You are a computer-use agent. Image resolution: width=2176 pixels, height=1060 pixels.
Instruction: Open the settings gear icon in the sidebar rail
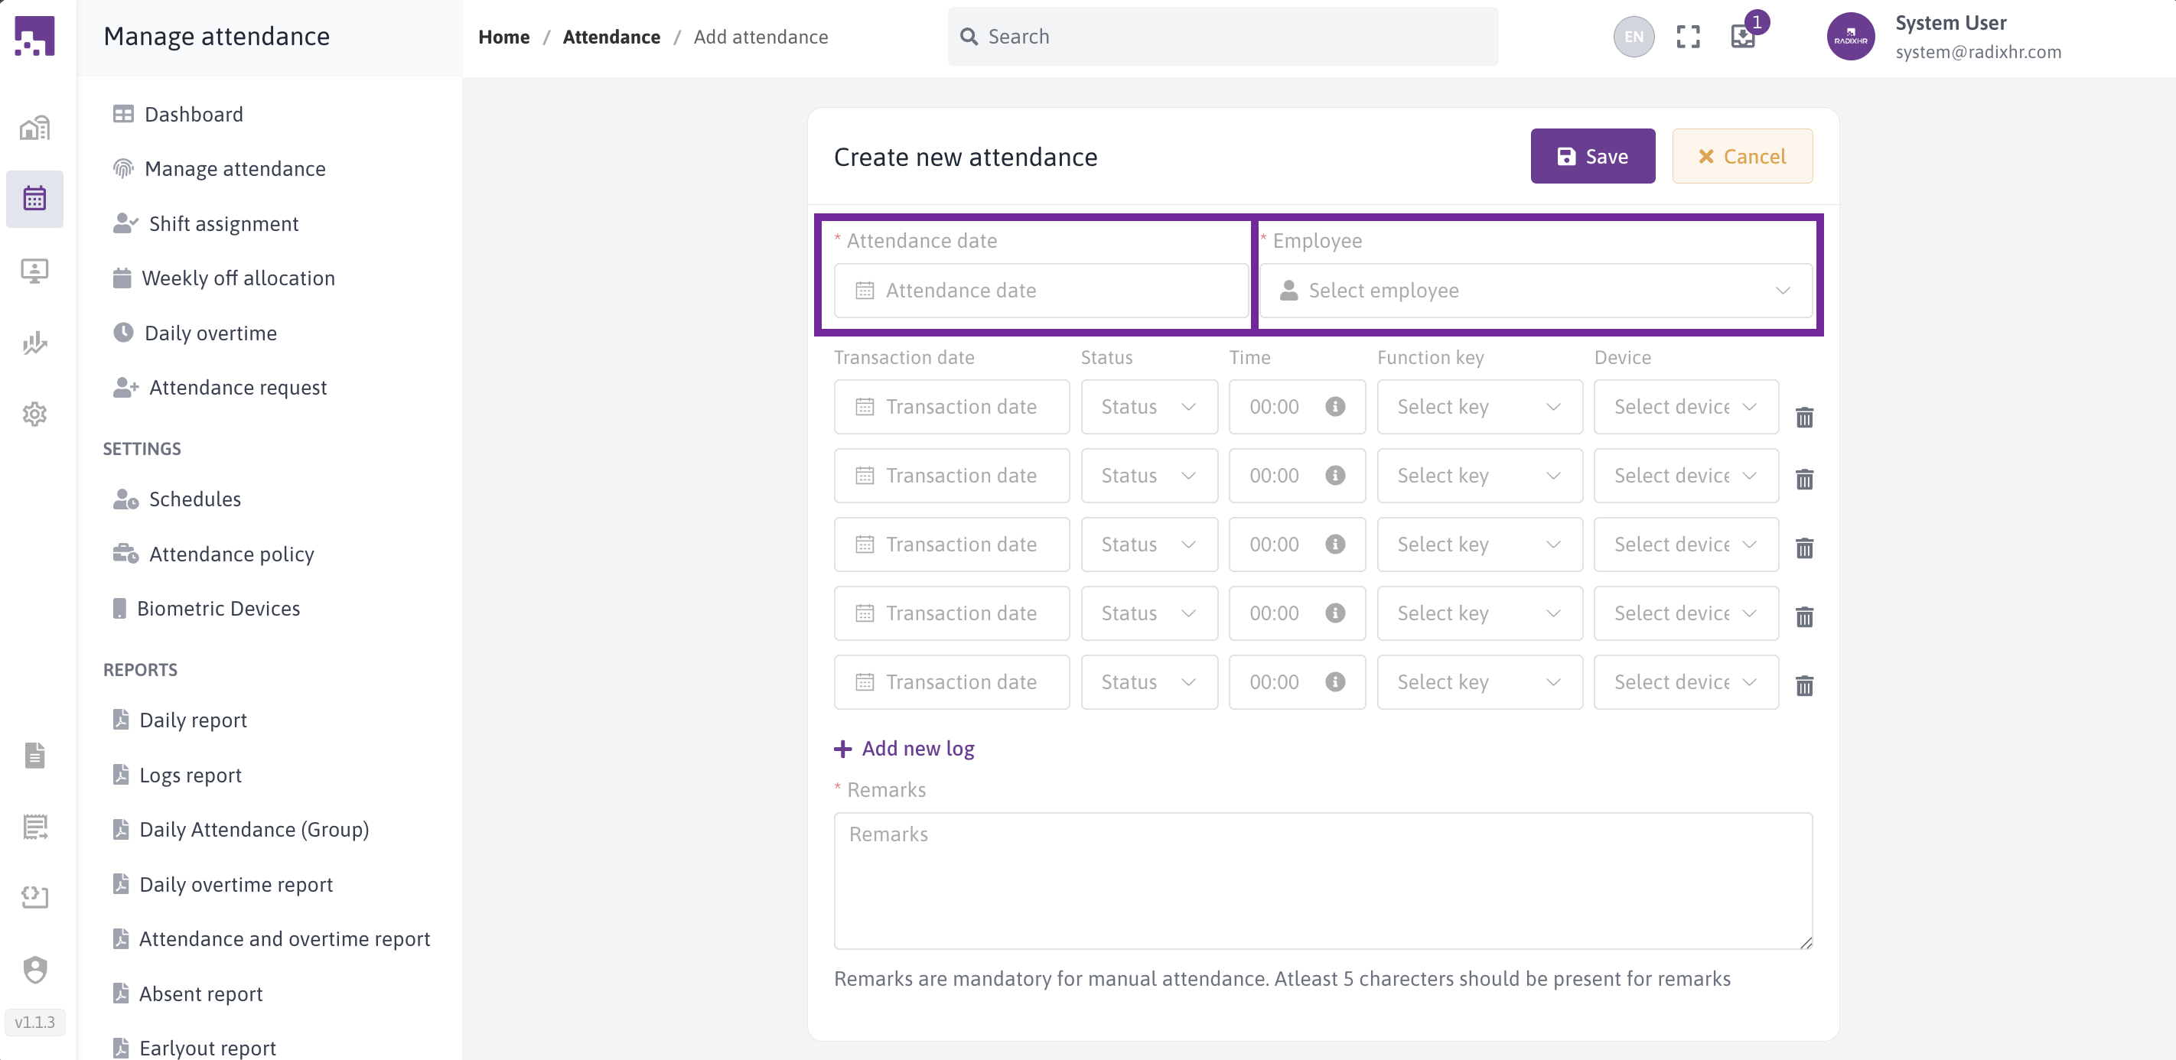pos(34,414)
